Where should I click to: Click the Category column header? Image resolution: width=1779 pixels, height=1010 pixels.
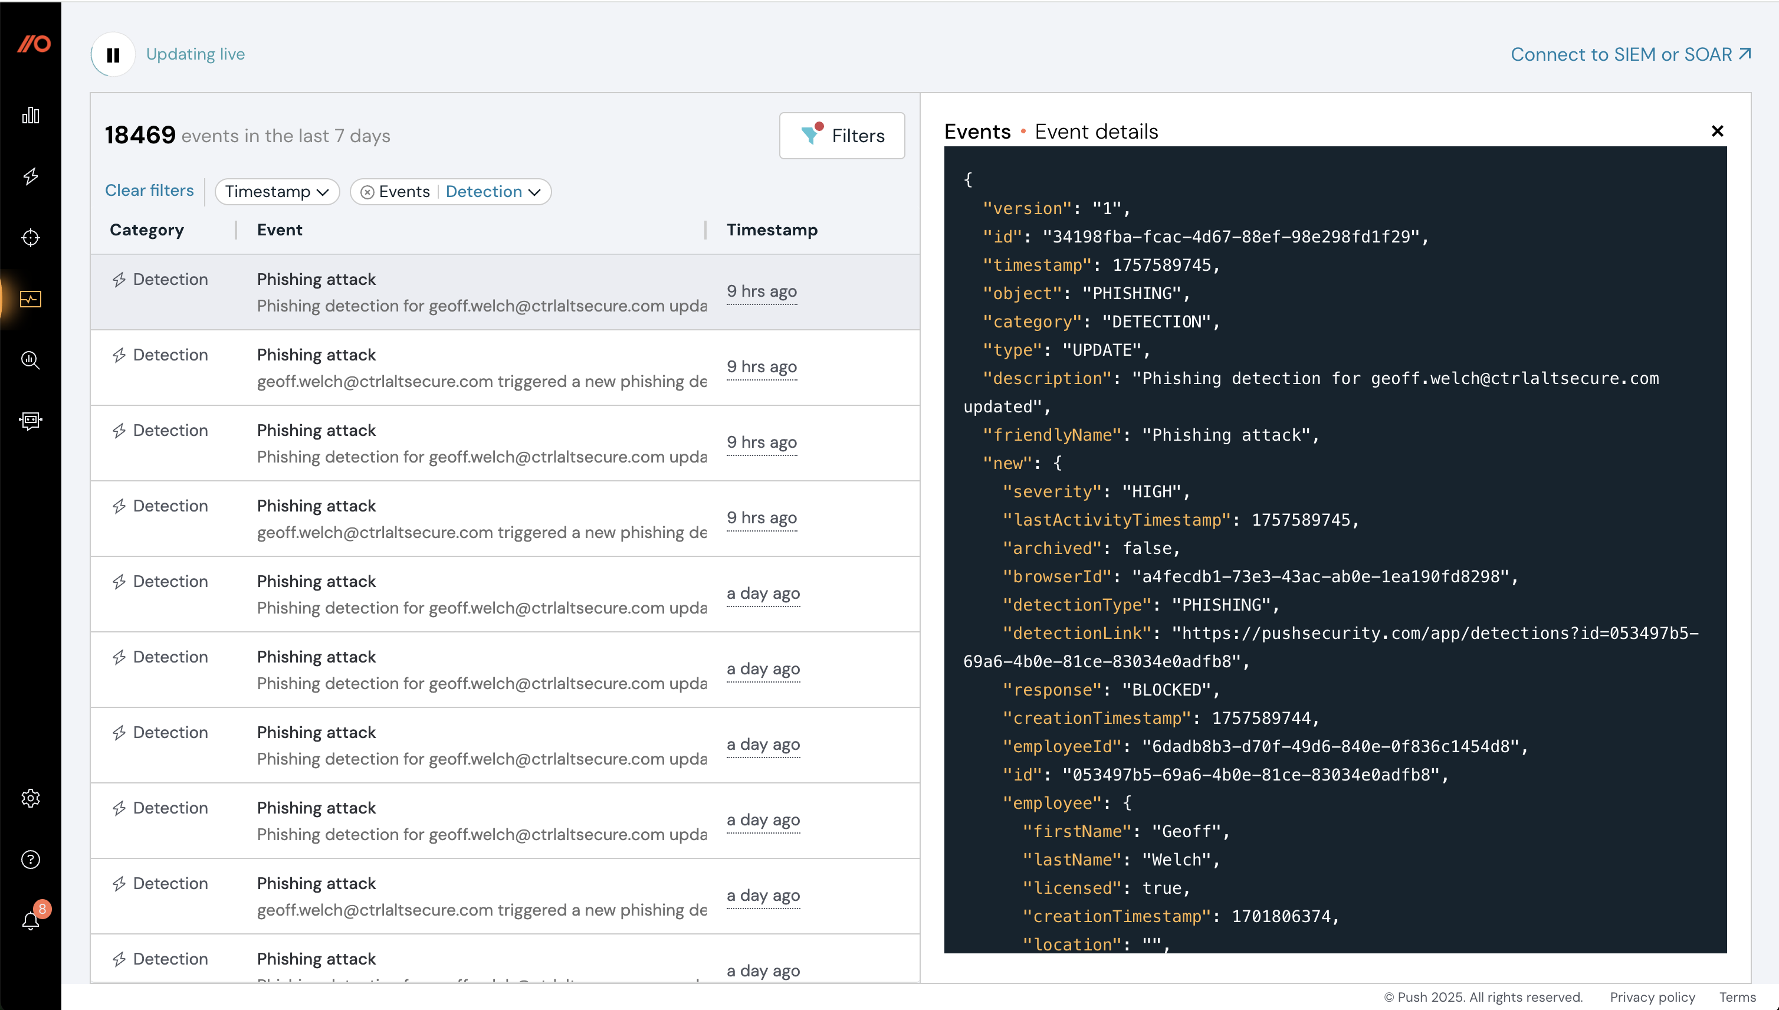[146, 229]
